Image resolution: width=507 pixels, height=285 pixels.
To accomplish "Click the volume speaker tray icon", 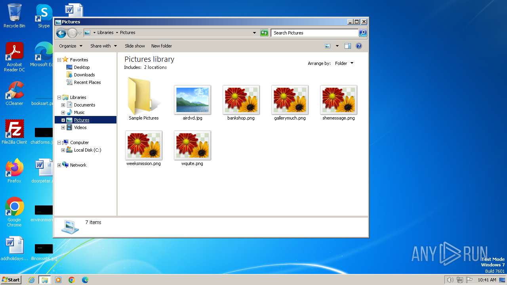I will (x=450, y=280).
